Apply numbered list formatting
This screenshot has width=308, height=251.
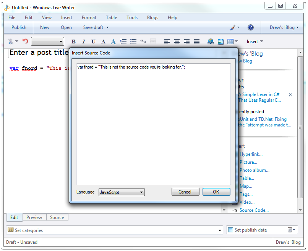coord(123,41)
